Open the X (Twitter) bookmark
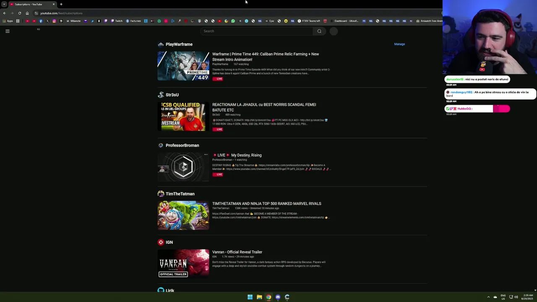 [47, 21]
